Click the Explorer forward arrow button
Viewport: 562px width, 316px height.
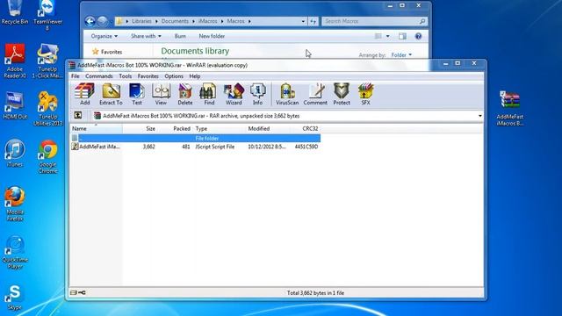point(102,21)
